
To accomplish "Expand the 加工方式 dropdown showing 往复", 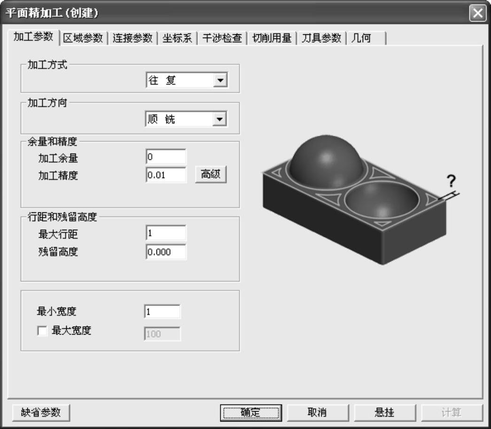I will click(x=219, y=81).
